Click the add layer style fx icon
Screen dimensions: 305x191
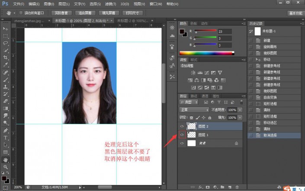pos(201,187)
